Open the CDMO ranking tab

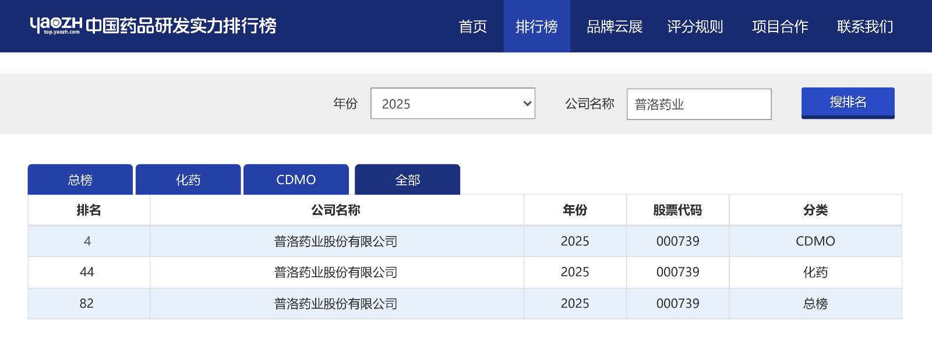click(296, 179)
